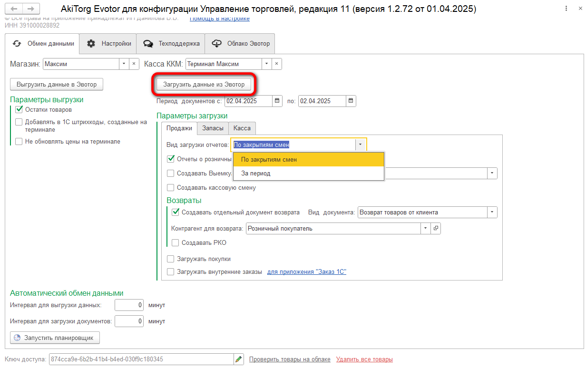This screenshot has width=586, height=368.
Task: Click Запустить планировщик button
Action: pyautogui.click(x=55, y=338)
